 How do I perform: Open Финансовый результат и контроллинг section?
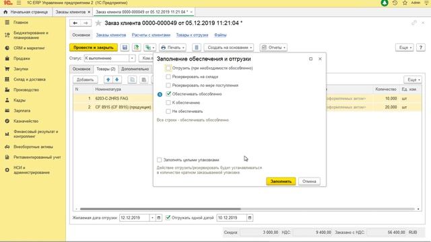(x=36, y=134)
